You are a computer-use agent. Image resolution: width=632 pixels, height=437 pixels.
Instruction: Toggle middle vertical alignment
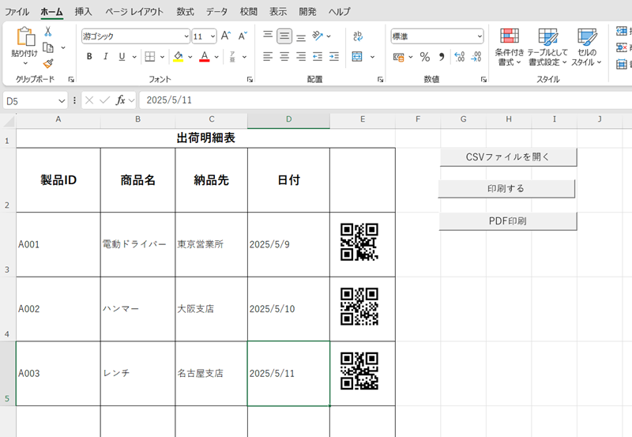click(x=284, y=36)
